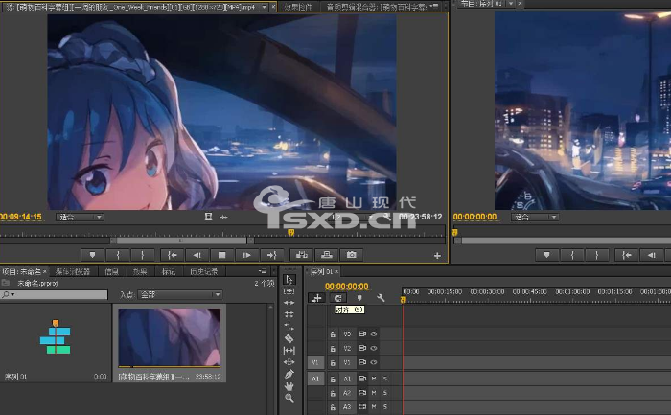Toggle A1 source patch button
This screenshot has width=671, height=415.
point(315,379)
